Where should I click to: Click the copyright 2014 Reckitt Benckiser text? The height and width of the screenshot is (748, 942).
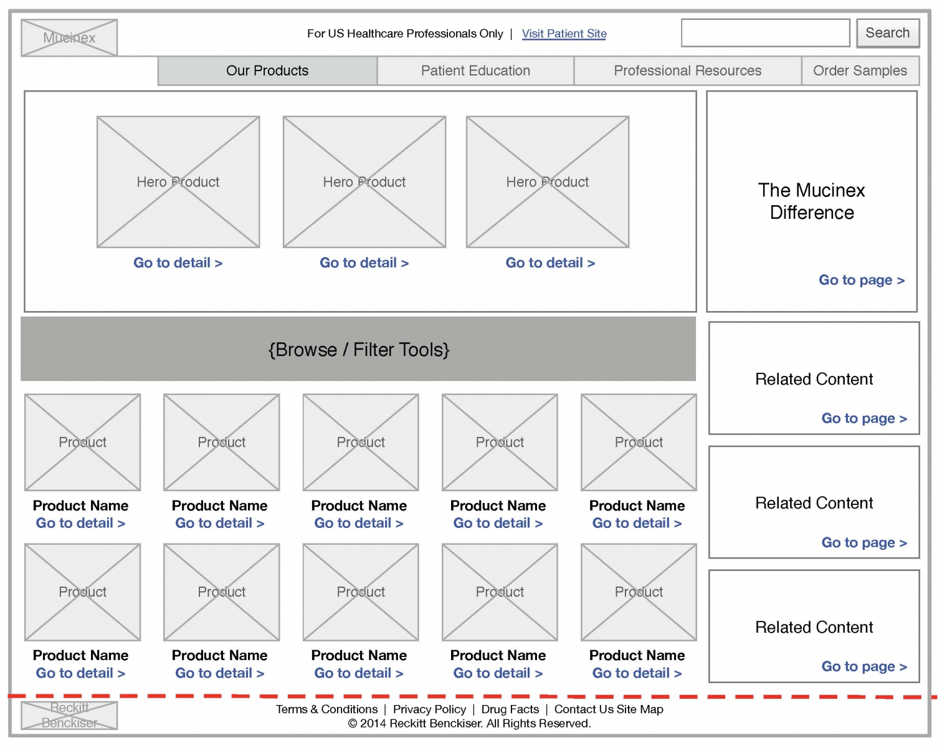click(469, 724)
